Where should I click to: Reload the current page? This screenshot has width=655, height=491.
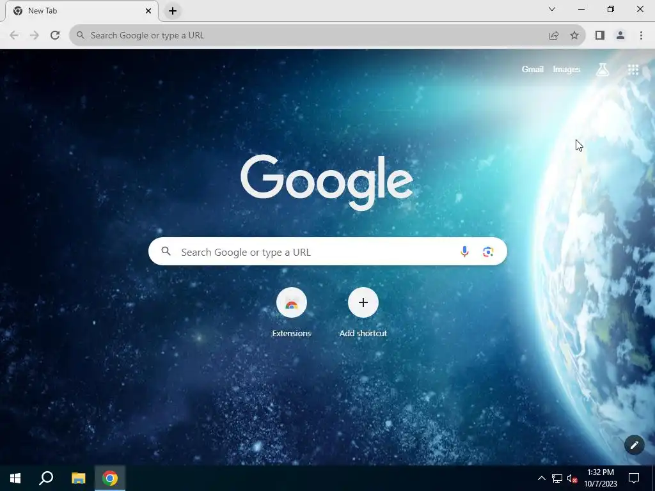[55, 36]
